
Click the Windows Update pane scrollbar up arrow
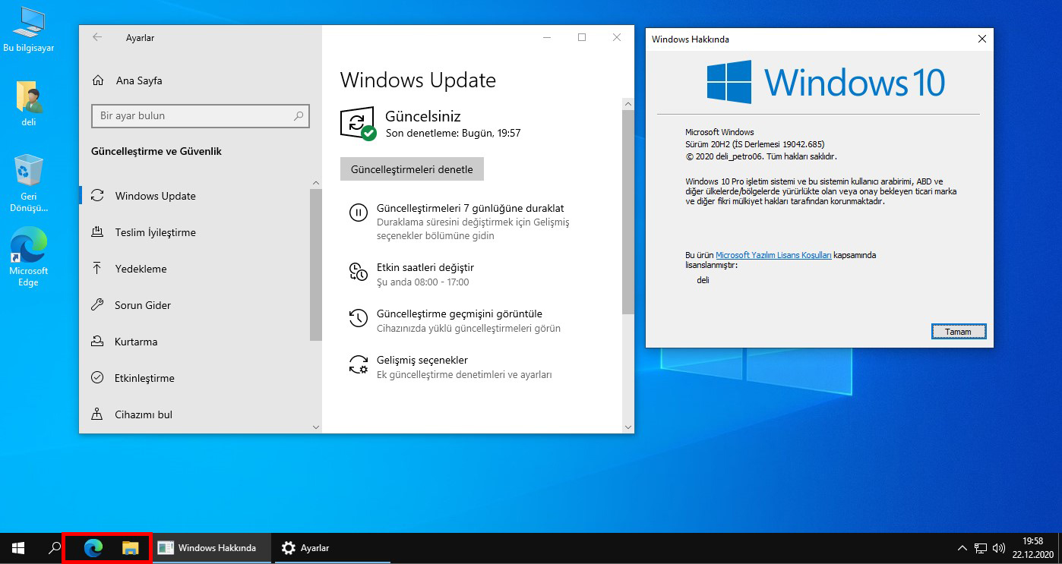627,104
